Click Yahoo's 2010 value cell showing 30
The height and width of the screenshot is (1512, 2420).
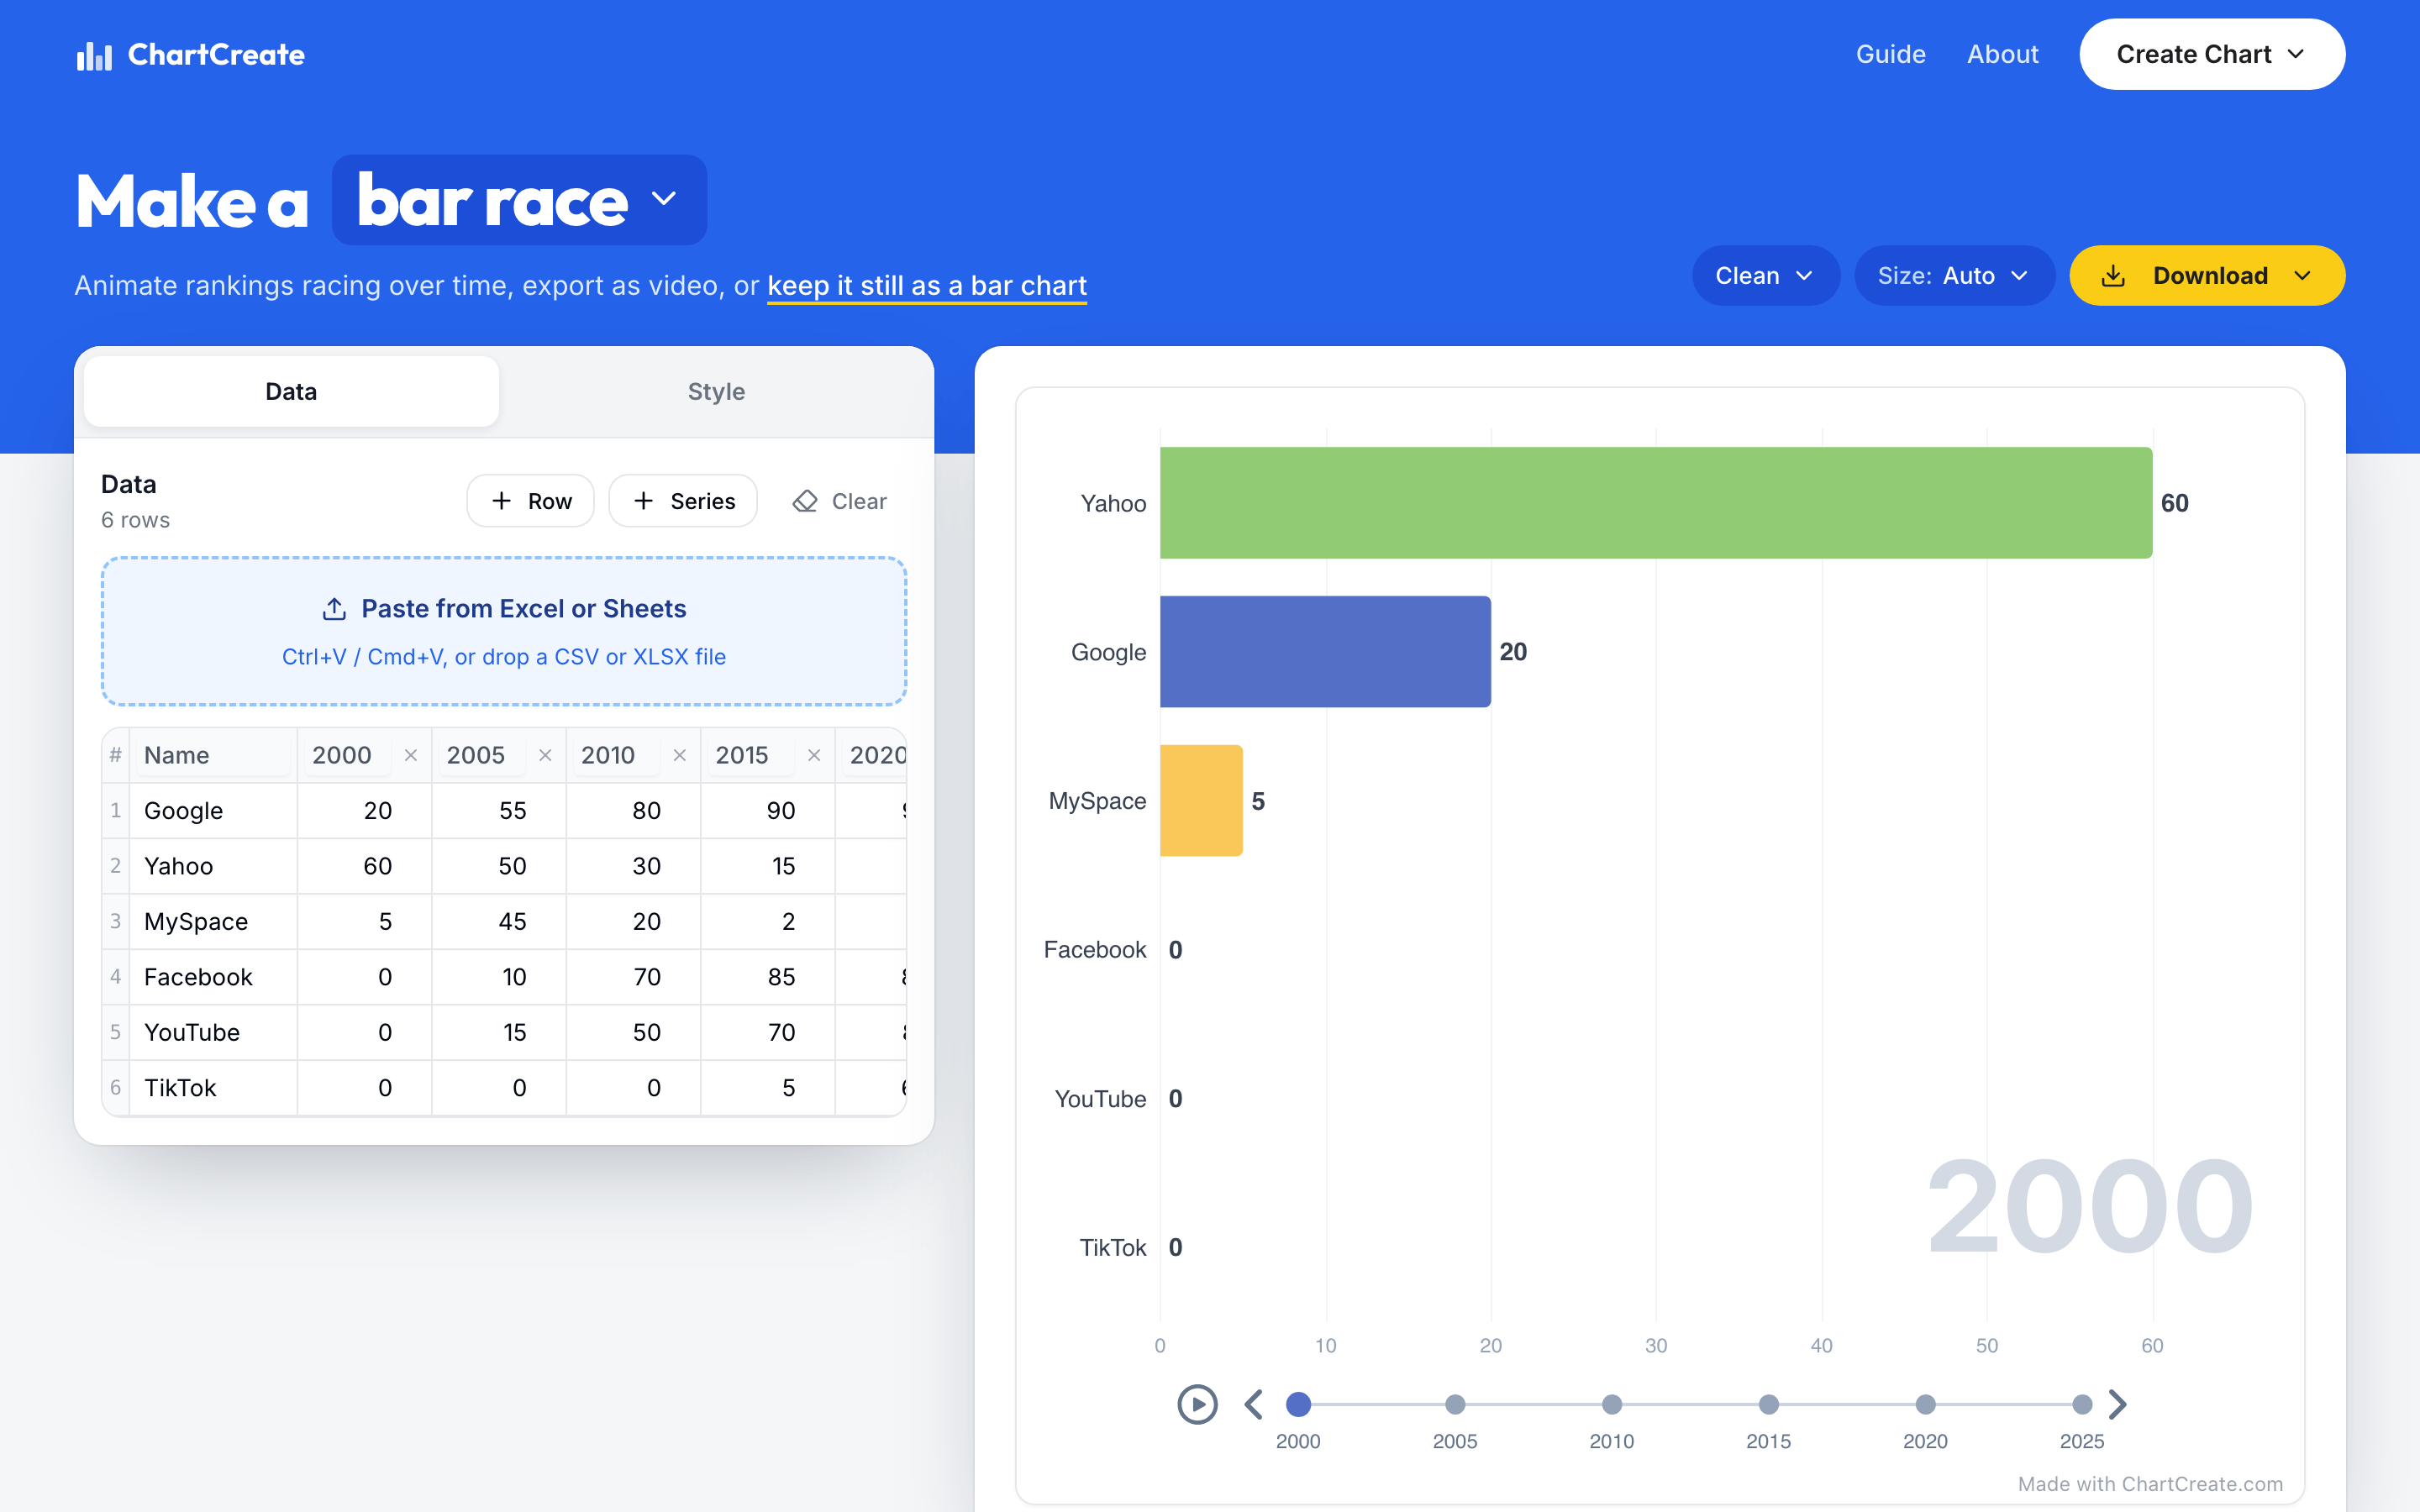coord(634,866)
